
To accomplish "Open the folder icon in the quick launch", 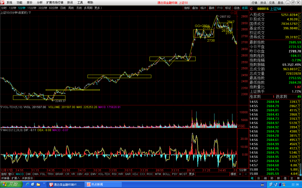I will click(x=38, y=184).
